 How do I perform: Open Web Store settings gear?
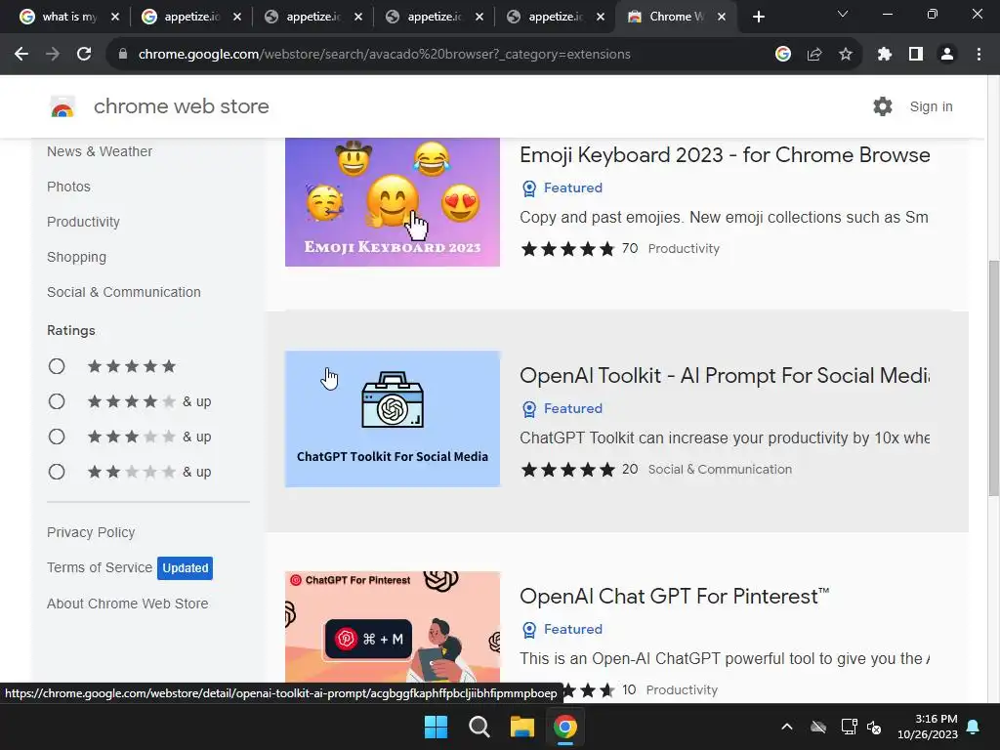tap(883, 106)
